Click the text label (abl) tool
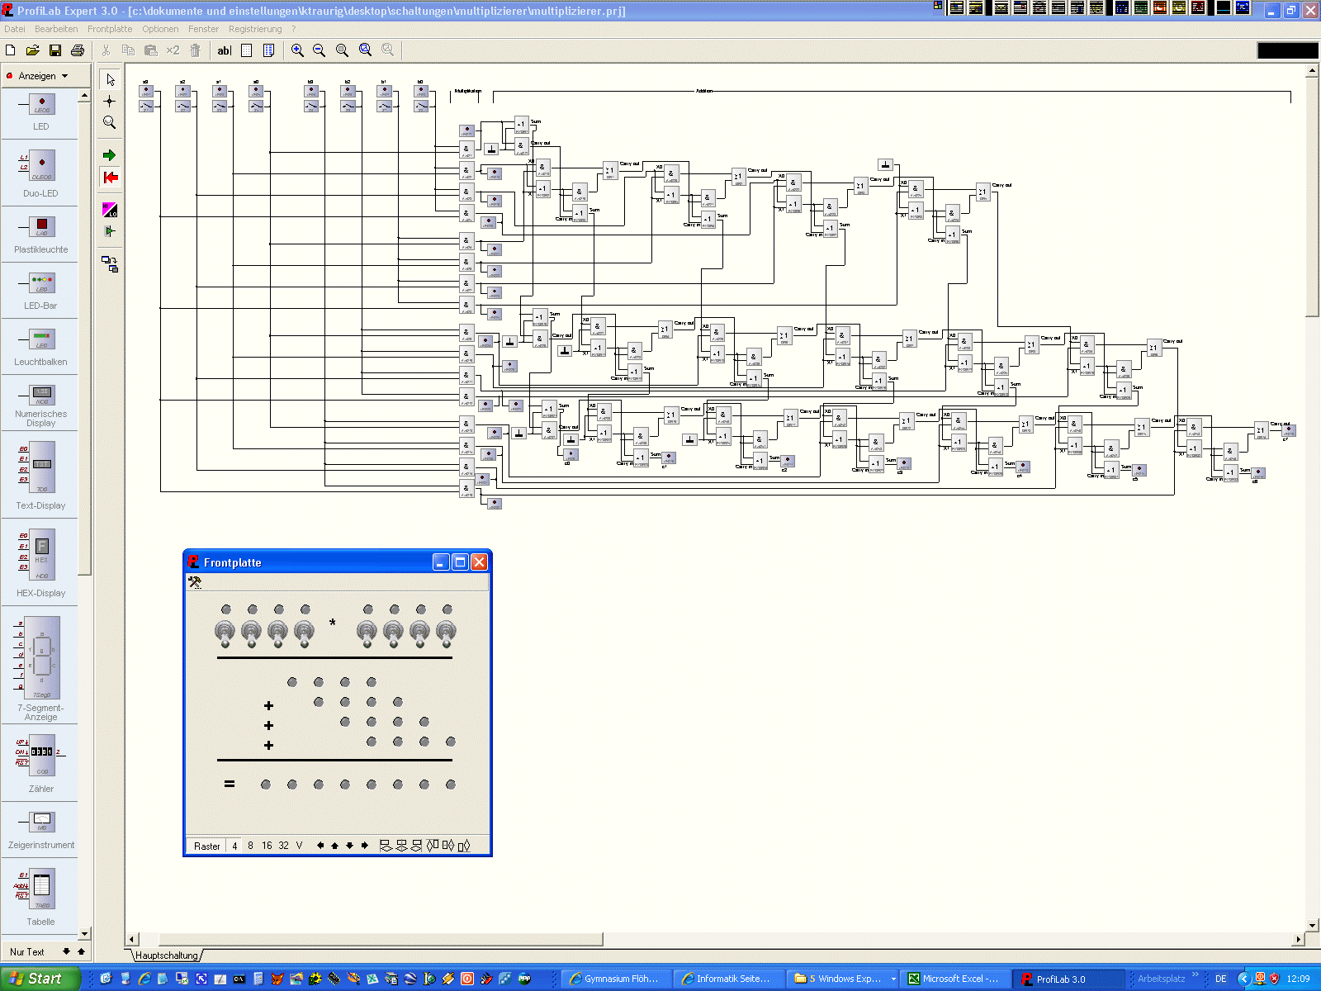Screen dimensions: 1321x991 pyautogui.click(x=225, y=50)
